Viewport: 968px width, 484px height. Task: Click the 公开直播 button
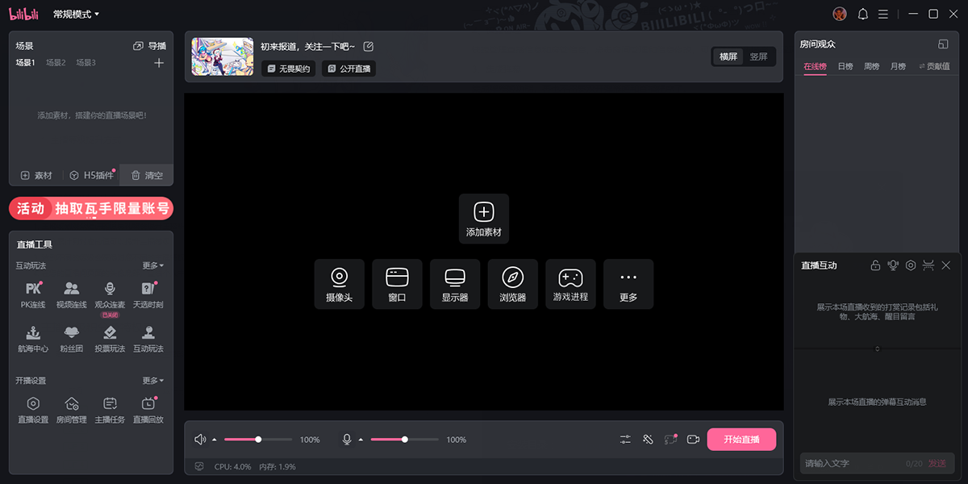348,69
